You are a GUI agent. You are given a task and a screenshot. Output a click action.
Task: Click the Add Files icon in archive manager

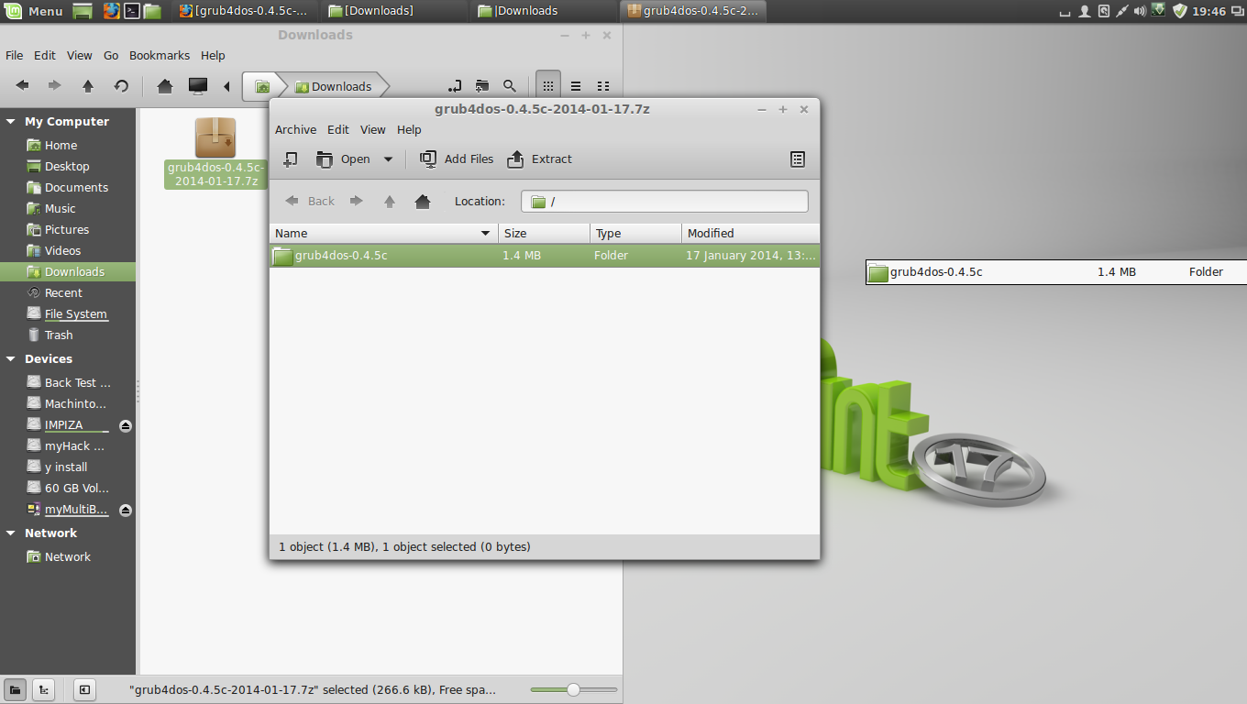(428, 159)
